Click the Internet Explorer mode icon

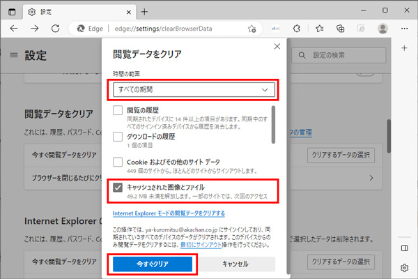[361, 29]
